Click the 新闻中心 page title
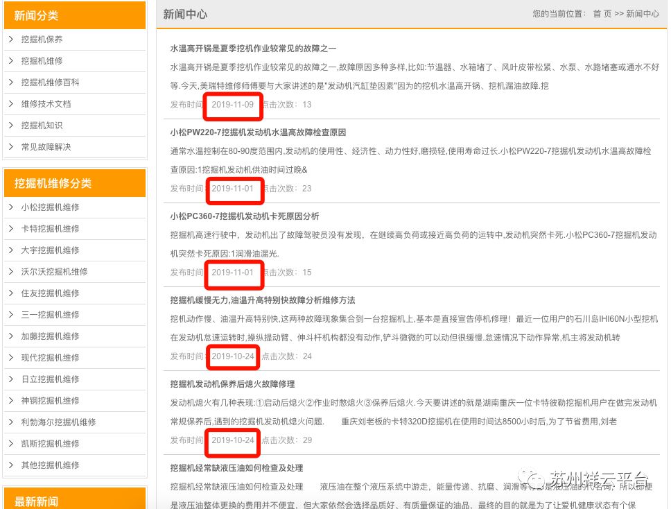The image size is (671, 509). (x=185, y=14)
